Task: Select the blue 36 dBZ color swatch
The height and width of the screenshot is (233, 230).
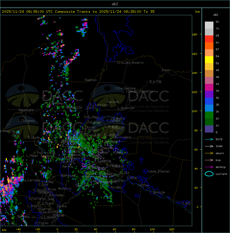Action: click(209, 101)
